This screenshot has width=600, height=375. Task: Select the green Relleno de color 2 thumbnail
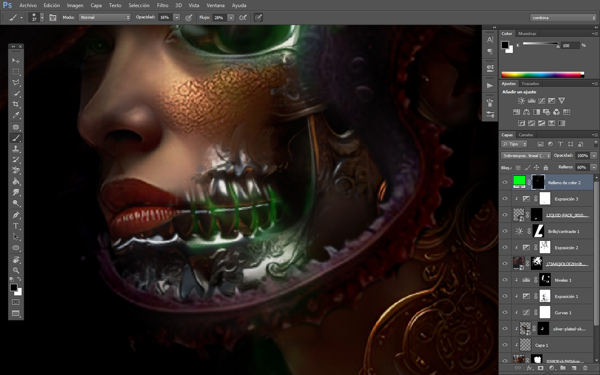pyautogui.click(x=519, y=181)
